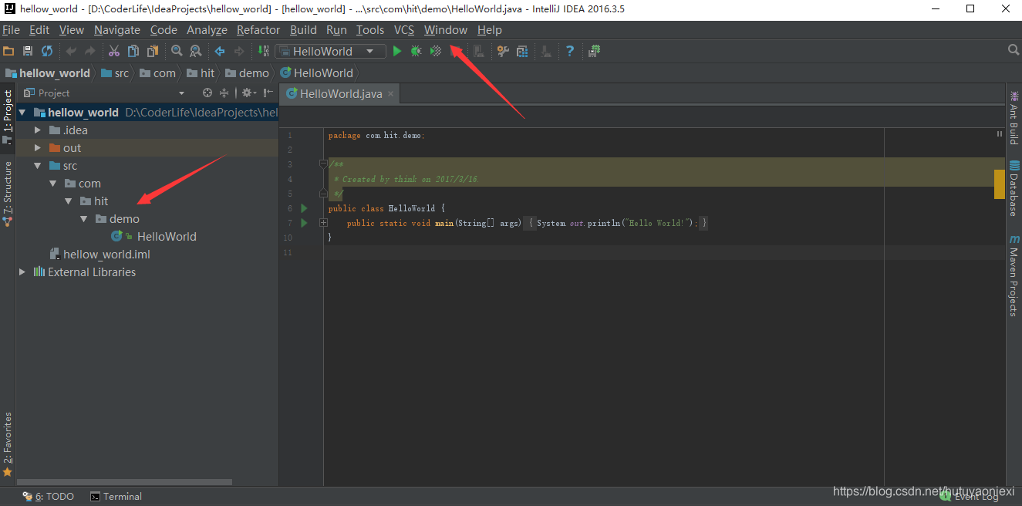Click the yellow warning marker in editor stripe
This screenshot has height=506, width=1022.
pos(999,184)
